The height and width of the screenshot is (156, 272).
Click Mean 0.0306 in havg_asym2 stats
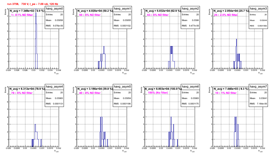(x=190, y=20)
